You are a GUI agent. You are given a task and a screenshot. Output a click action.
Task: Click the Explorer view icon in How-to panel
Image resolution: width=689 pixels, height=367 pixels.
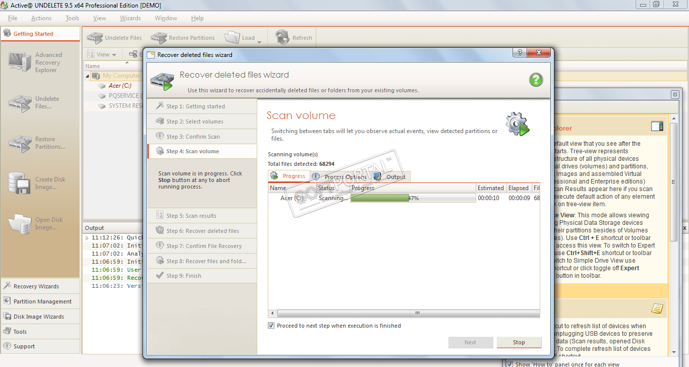coord(657,127)
